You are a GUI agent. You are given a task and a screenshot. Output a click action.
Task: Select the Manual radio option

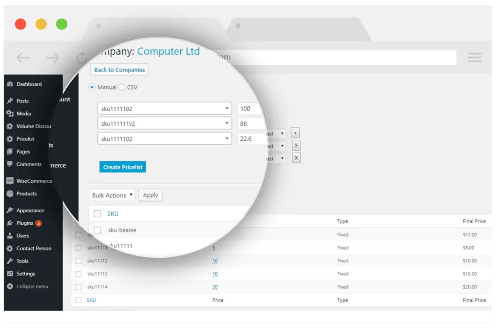point(92,87)
